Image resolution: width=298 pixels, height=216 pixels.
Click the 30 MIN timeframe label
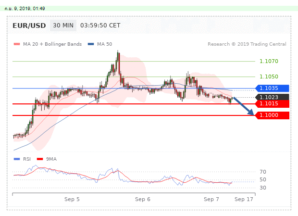(x=63, y=25)
